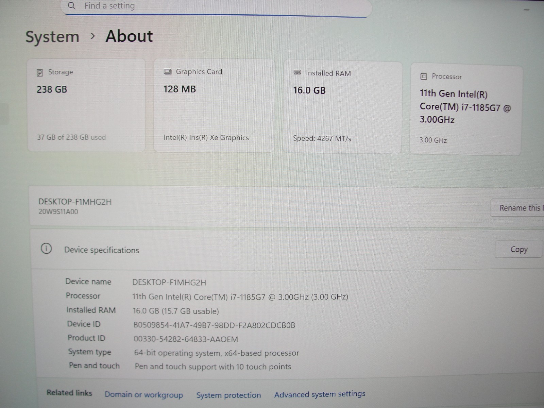This screenshot has width=544, height=408.
Task: Click the 'Device ID' label
Action: (84, 324)
